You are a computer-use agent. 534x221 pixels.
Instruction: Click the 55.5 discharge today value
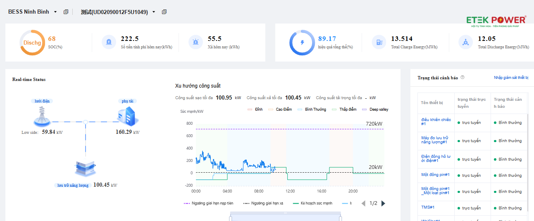[215, 39]
